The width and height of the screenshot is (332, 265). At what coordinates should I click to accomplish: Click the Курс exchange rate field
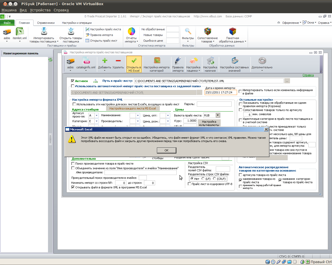(x=190, y=121)
